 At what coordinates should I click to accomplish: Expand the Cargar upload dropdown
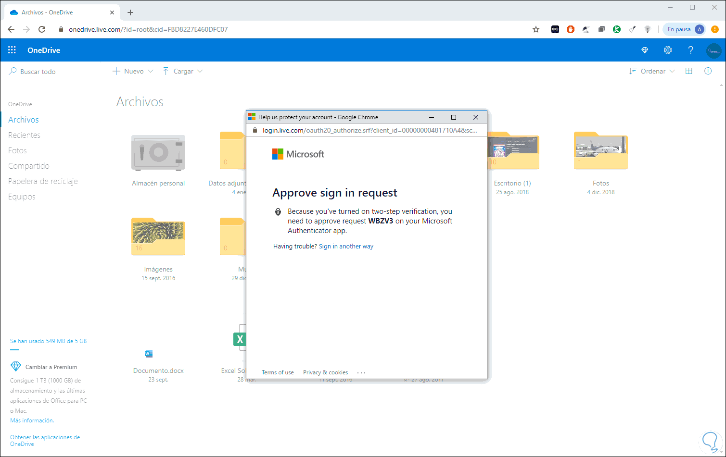point(183,71)
